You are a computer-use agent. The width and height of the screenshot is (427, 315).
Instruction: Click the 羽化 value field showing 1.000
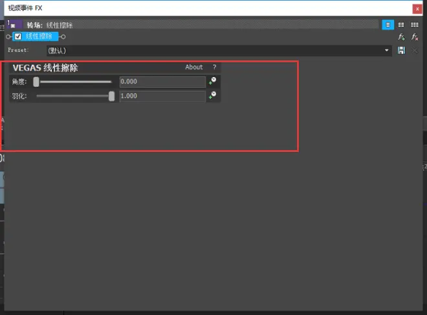pyautogui.click(x=162, y=96)
